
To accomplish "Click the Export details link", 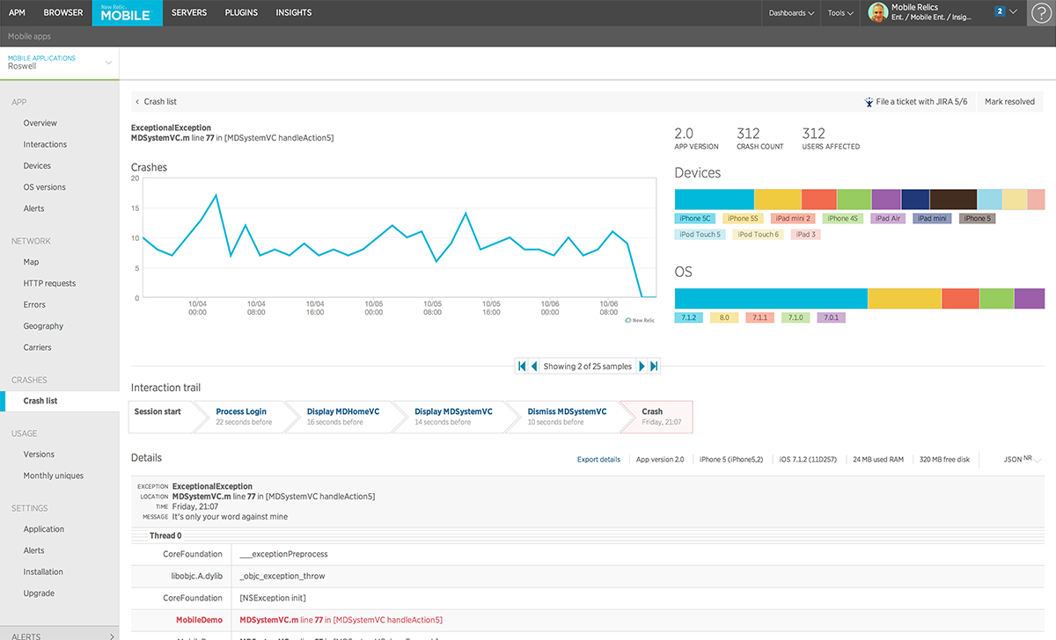I will tap(598, 460).
